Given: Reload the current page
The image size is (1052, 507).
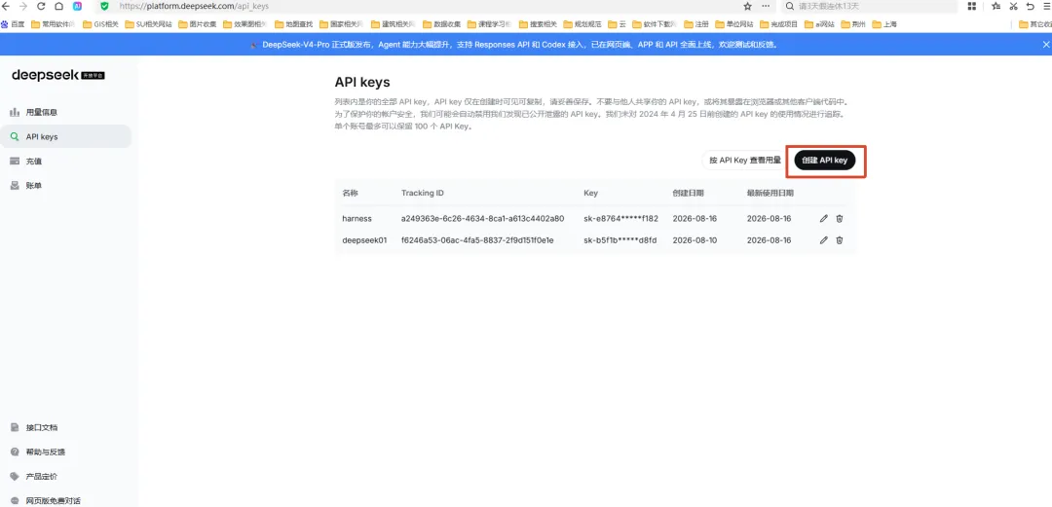Looking at the screenshot, I should [42, 6].
